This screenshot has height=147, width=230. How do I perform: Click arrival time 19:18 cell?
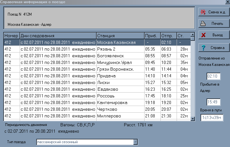coord(152,102)
